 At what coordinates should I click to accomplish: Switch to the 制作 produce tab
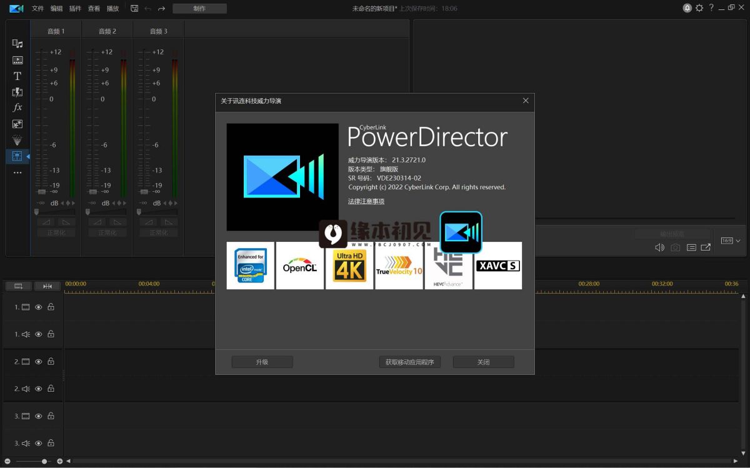(x=200, y=9)
